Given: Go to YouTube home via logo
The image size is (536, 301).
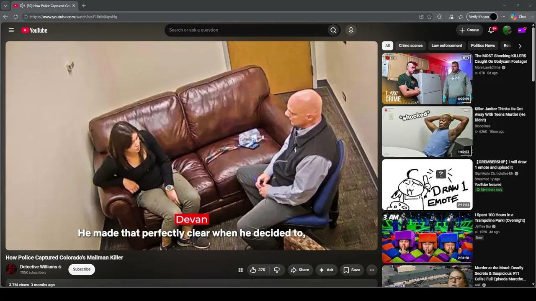Looking at the screenshot, I should click(34, 30).
